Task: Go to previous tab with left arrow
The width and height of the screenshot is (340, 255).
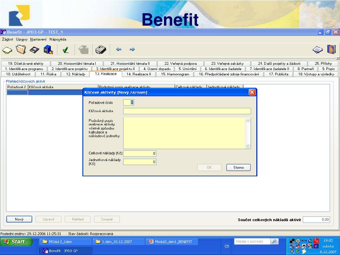Action: (x=119, y=49)
